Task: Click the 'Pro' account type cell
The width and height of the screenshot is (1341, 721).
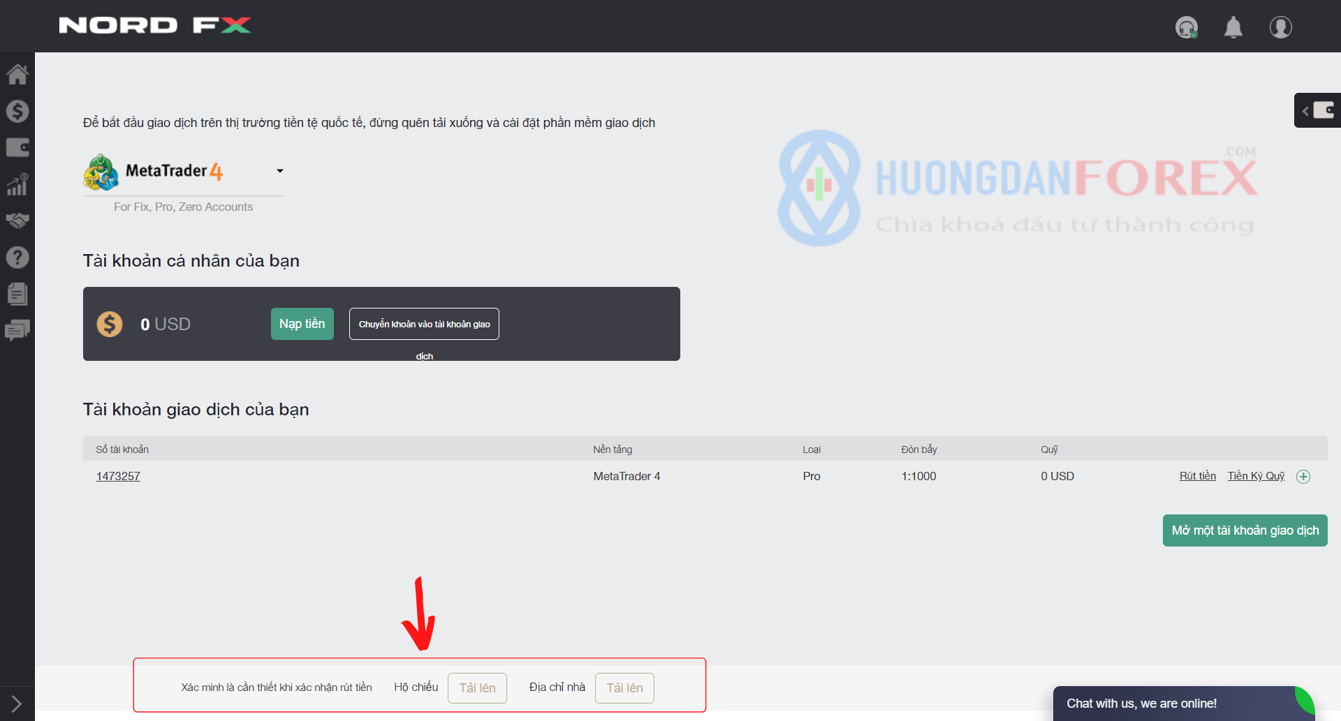Action: coord(812,476)
